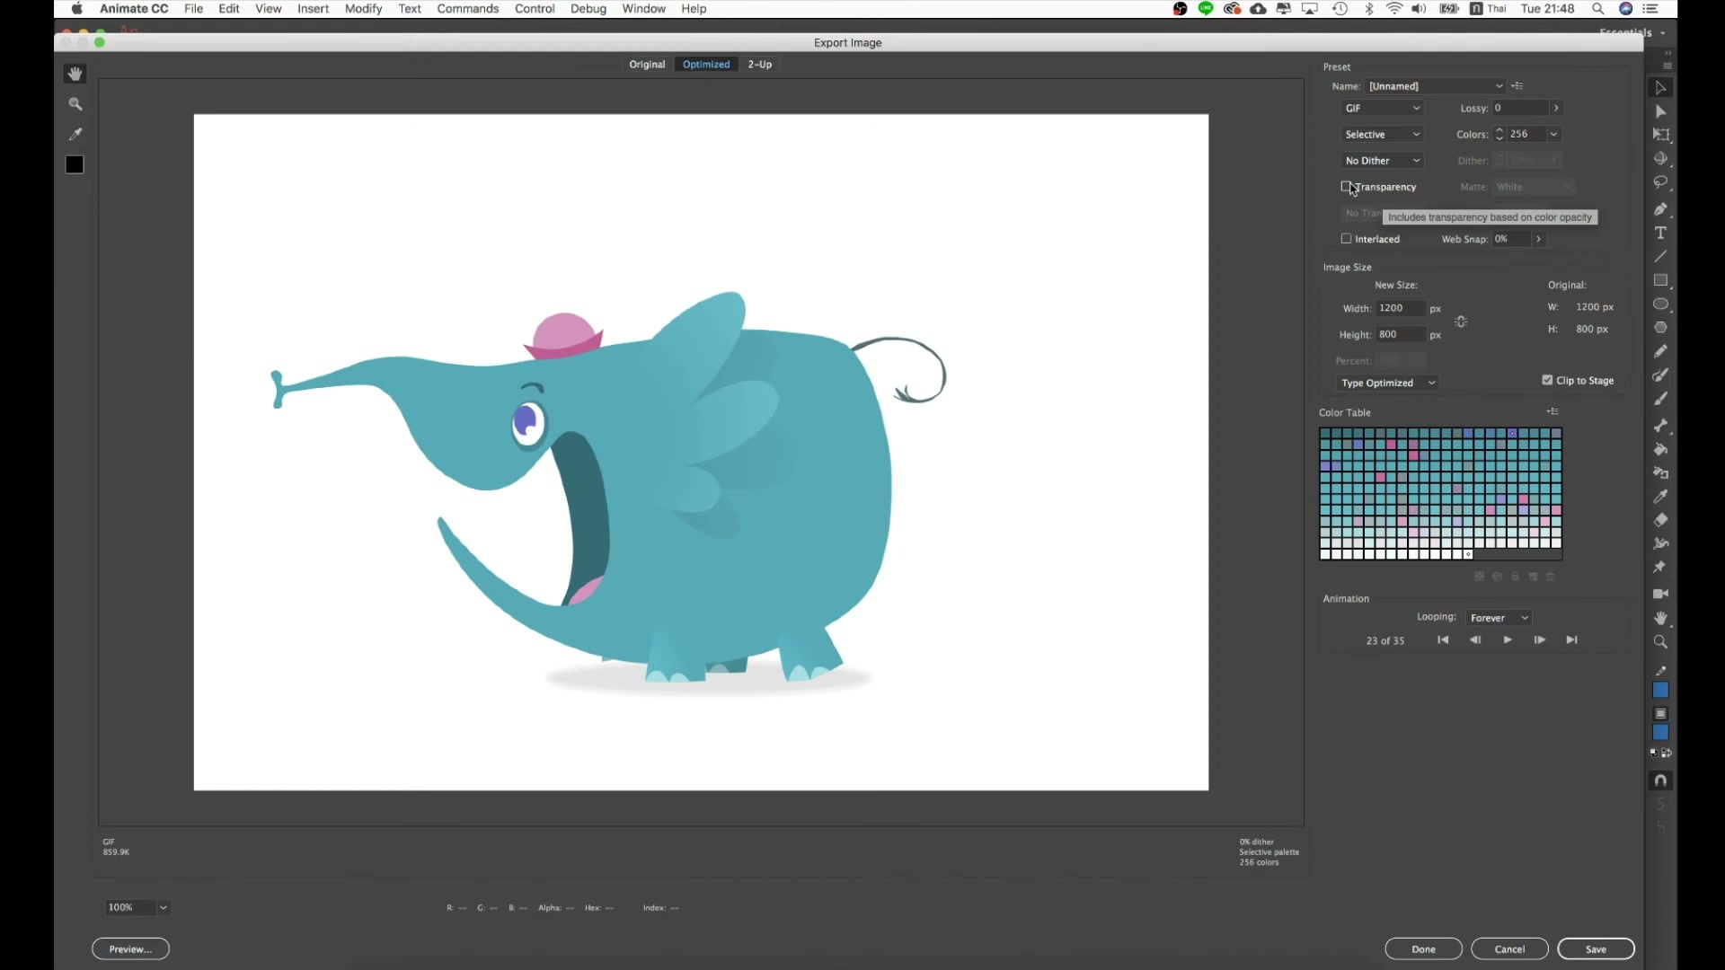
Task: Select the Zoom magnifier tool
Action: [x=75, y=104]
